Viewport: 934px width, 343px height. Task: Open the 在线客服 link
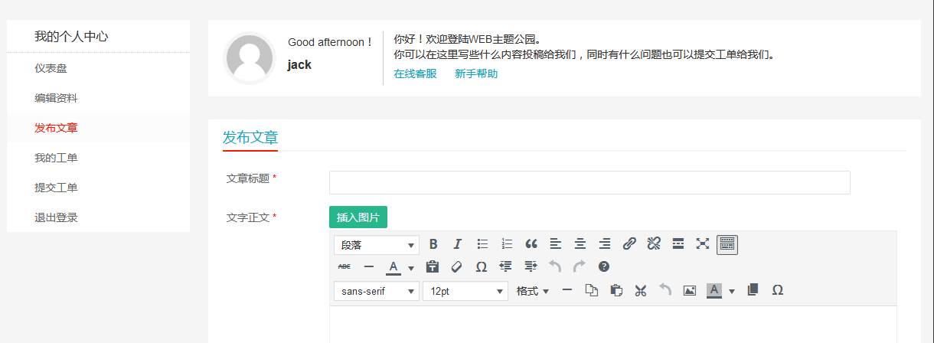click(x=415, y=73)
